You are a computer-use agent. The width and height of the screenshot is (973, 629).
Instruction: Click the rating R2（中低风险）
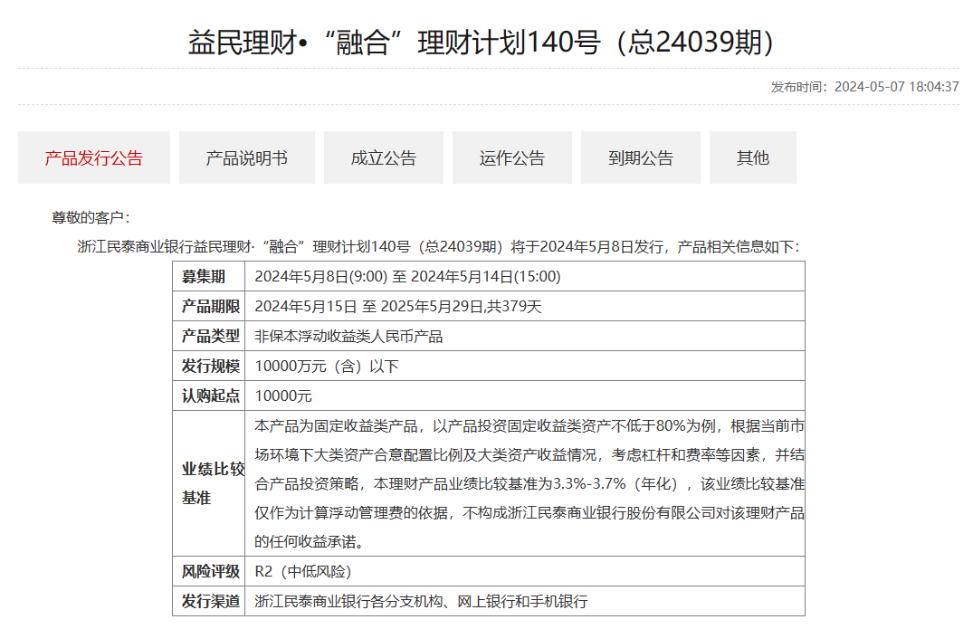[x=303, y=571]
